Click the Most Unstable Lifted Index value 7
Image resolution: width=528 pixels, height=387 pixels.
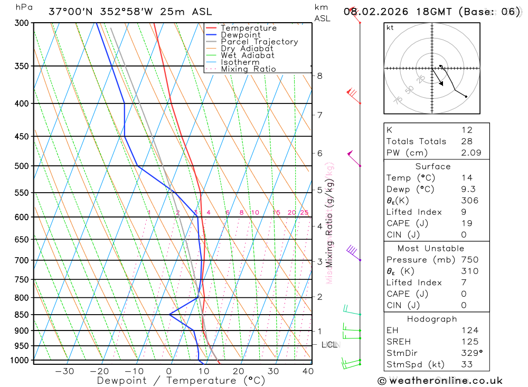tap(464, 282)
